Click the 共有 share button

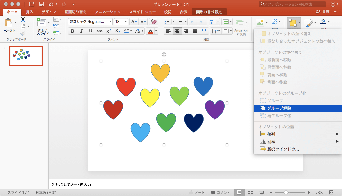pyautogui.click(x=322, y=12)
